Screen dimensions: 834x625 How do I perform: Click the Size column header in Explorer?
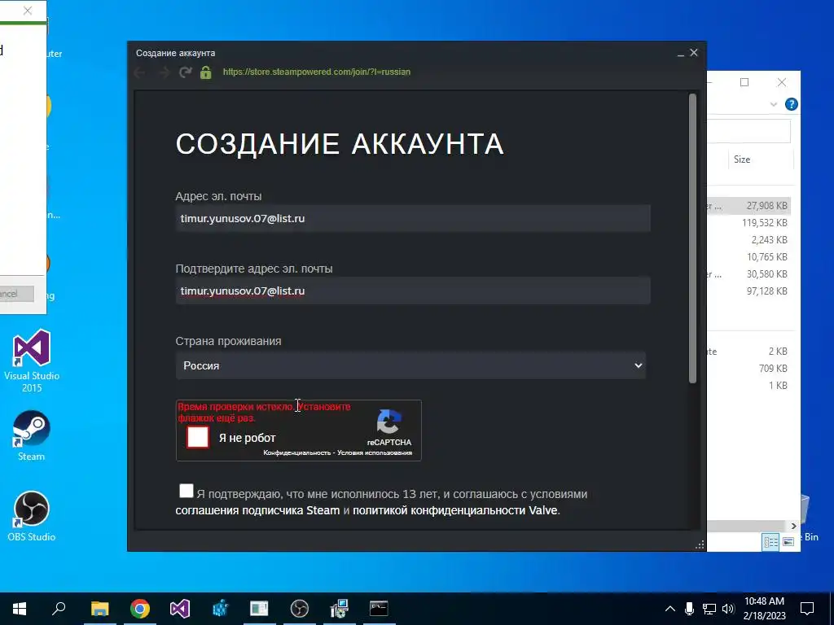pyautogui.click(x=760, y=160)
